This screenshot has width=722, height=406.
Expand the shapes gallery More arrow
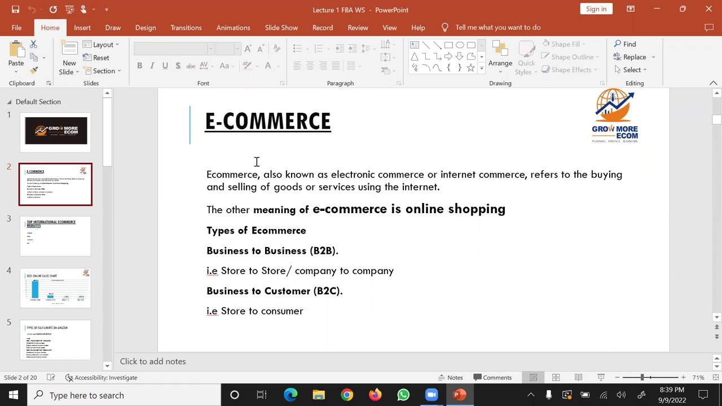tap(481, 68)
